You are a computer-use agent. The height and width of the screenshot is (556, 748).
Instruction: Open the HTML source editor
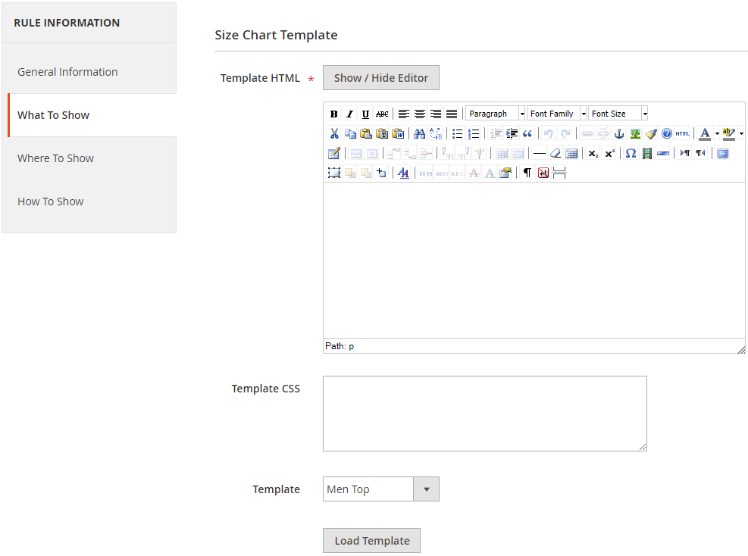[683, 133]
